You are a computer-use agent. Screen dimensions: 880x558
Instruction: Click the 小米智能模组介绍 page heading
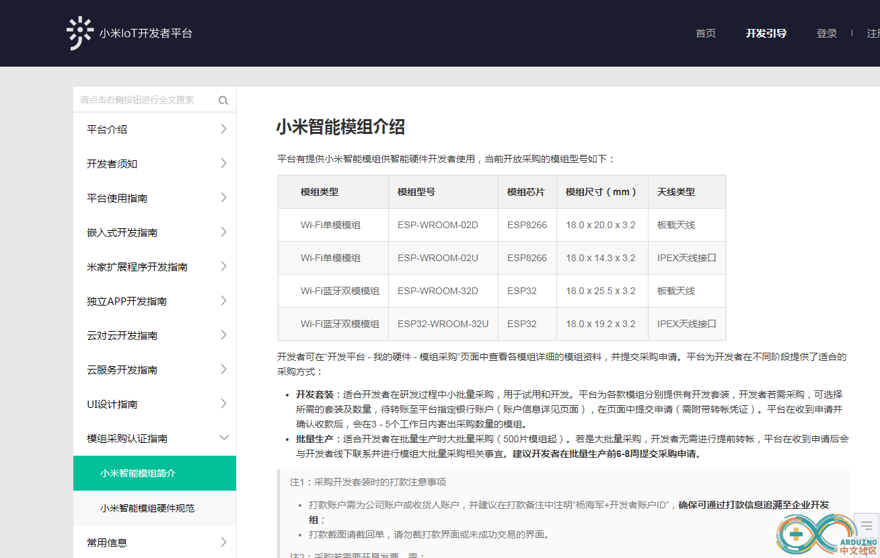coord(340,127)
